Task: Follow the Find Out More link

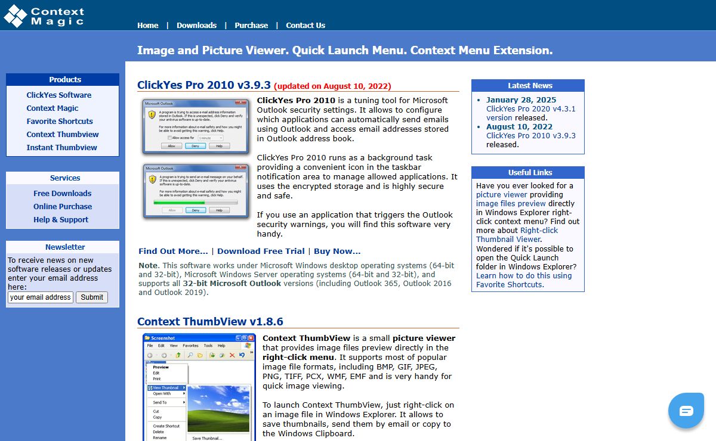Action: 173,251
